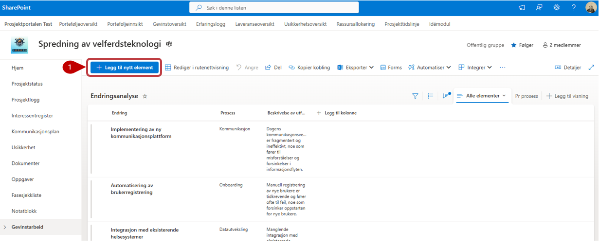The image size is (599, 247).
Task: Click the megaphone announcements icon
Action: 522,7
